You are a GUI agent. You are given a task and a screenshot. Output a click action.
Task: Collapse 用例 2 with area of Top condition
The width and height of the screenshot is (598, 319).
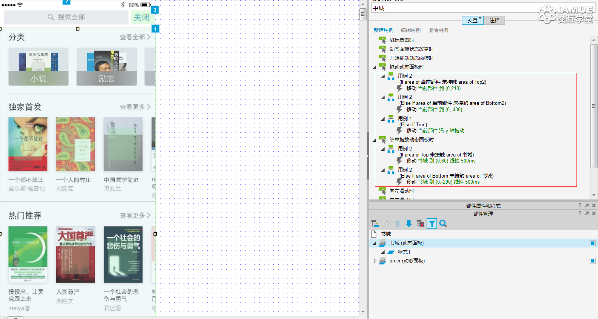pyautogui.click(x=383, y=149)
